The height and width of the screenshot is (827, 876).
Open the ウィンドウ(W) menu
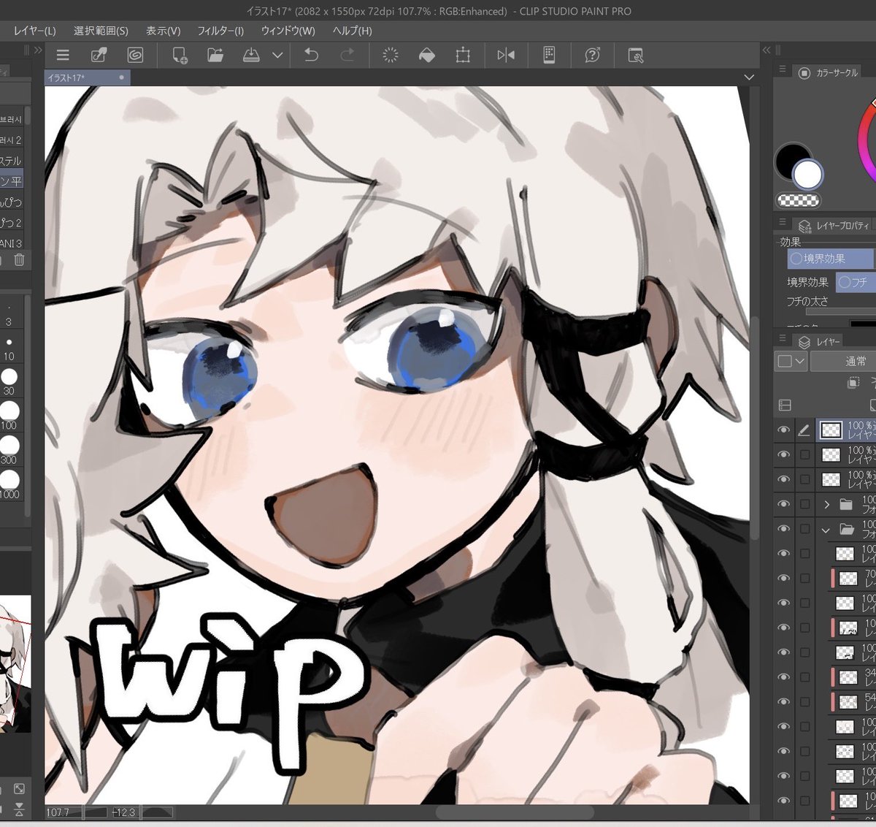288,31
